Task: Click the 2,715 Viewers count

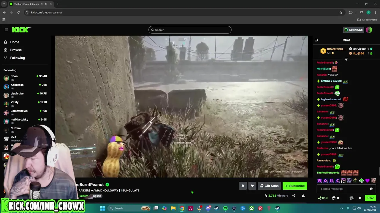Action: click(276, 196)
